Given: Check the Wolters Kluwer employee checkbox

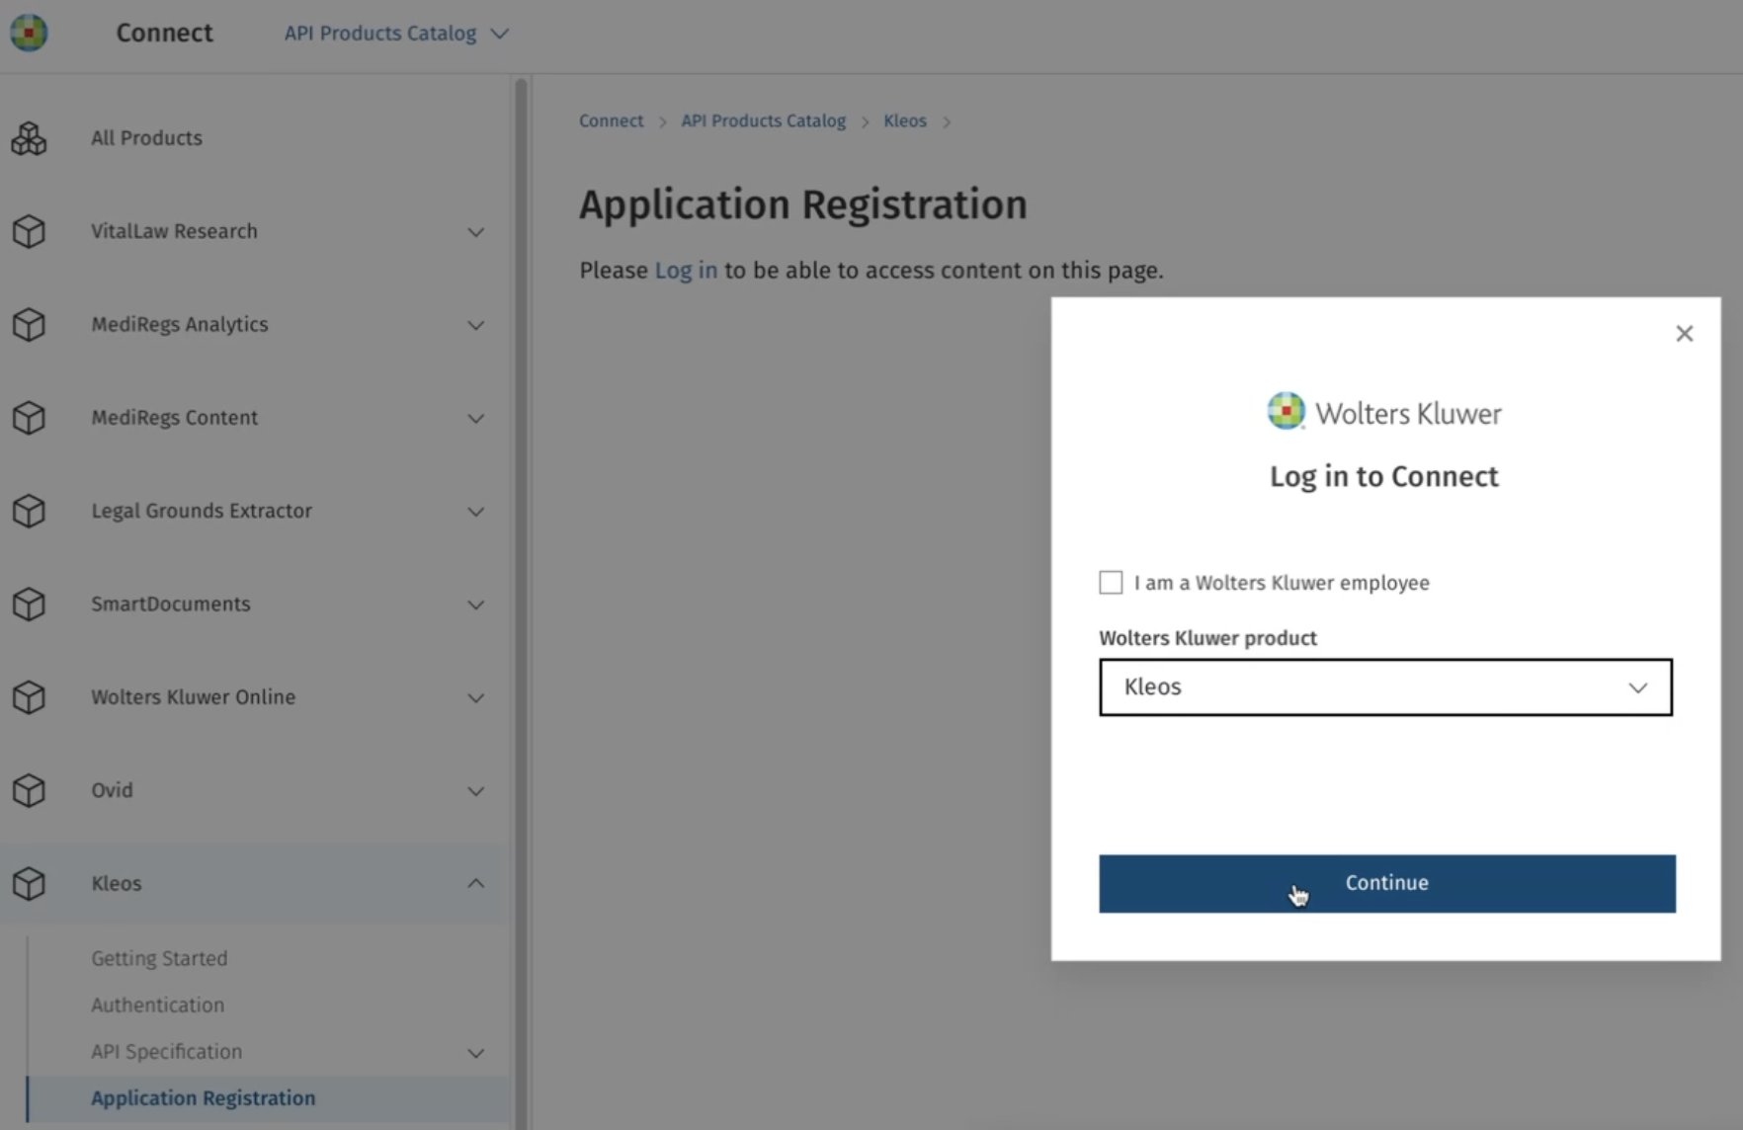Looking at the screenshot, I should [x=1111, y=583].
